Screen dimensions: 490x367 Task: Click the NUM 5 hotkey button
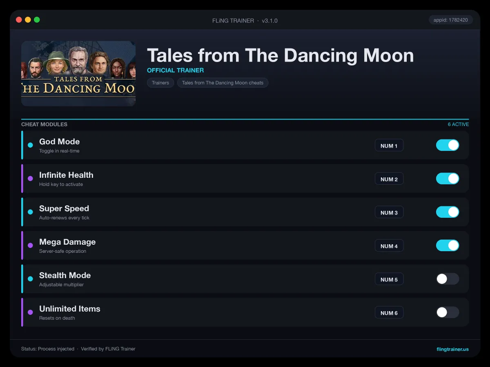pyautogui.click(x=389, y=279)
